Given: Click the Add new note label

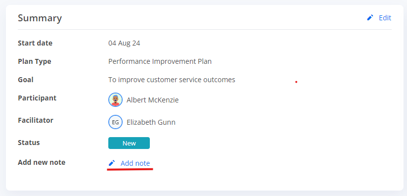Looking at the screenshot, I should (x=42, y=162).
